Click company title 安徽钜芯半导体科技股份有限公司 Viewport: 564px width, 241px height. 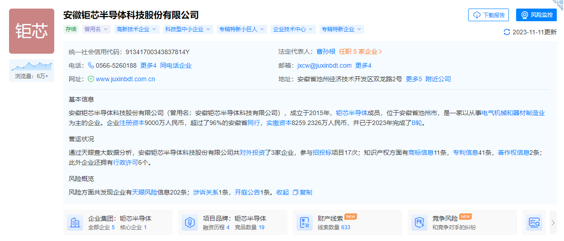131,15
